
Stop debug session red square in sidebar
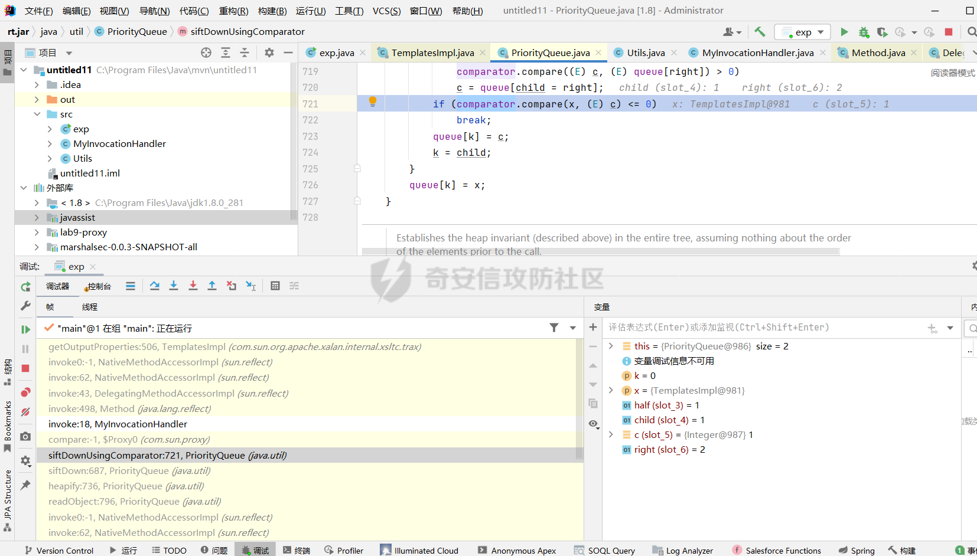[x=25, y=368]
